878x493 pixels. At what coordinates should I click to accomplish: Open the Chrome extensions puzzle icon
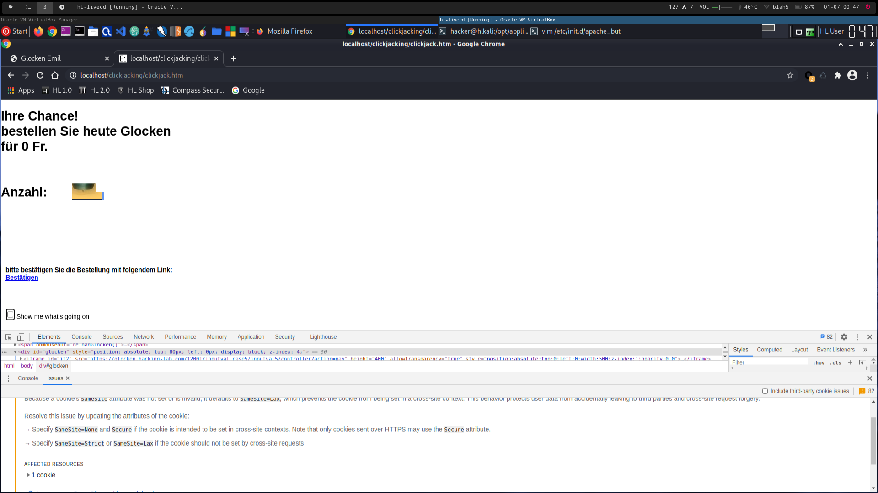[838, 75]
